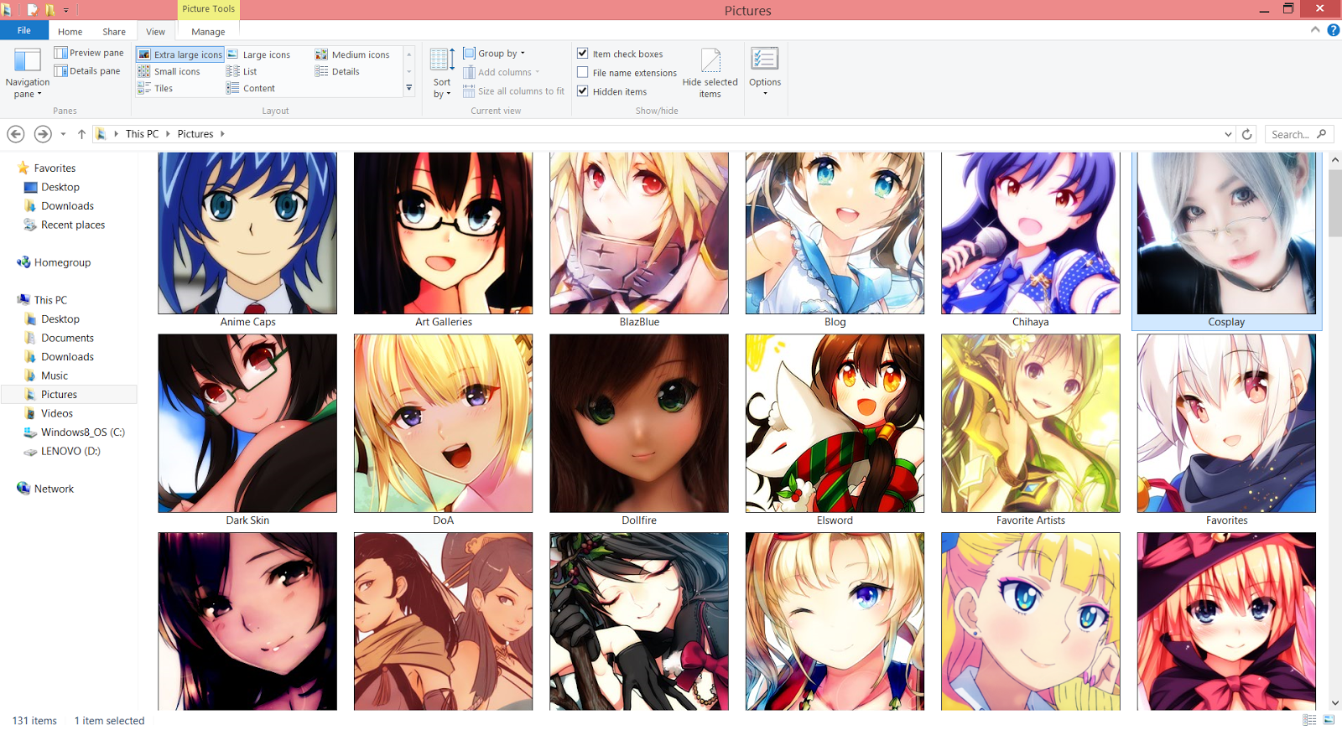Click the Size all columns to fit icon
The width and height of the screenshot is (1342, 730).
point(469,91)
